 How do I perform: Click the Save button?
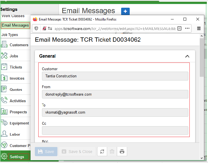tap(46, 152)
